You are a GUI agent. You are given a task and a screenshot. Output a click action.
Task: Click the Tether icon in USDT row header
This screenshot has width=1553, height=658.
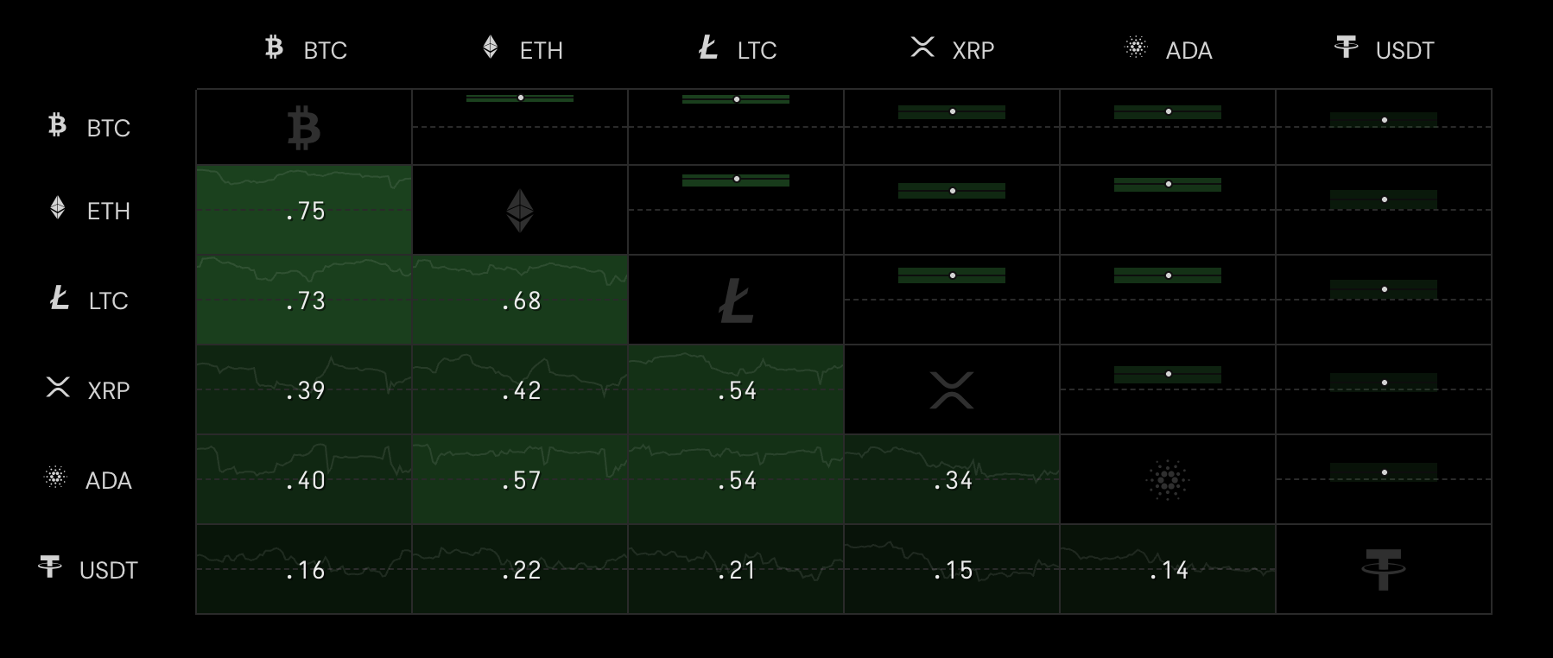[50, 567]
